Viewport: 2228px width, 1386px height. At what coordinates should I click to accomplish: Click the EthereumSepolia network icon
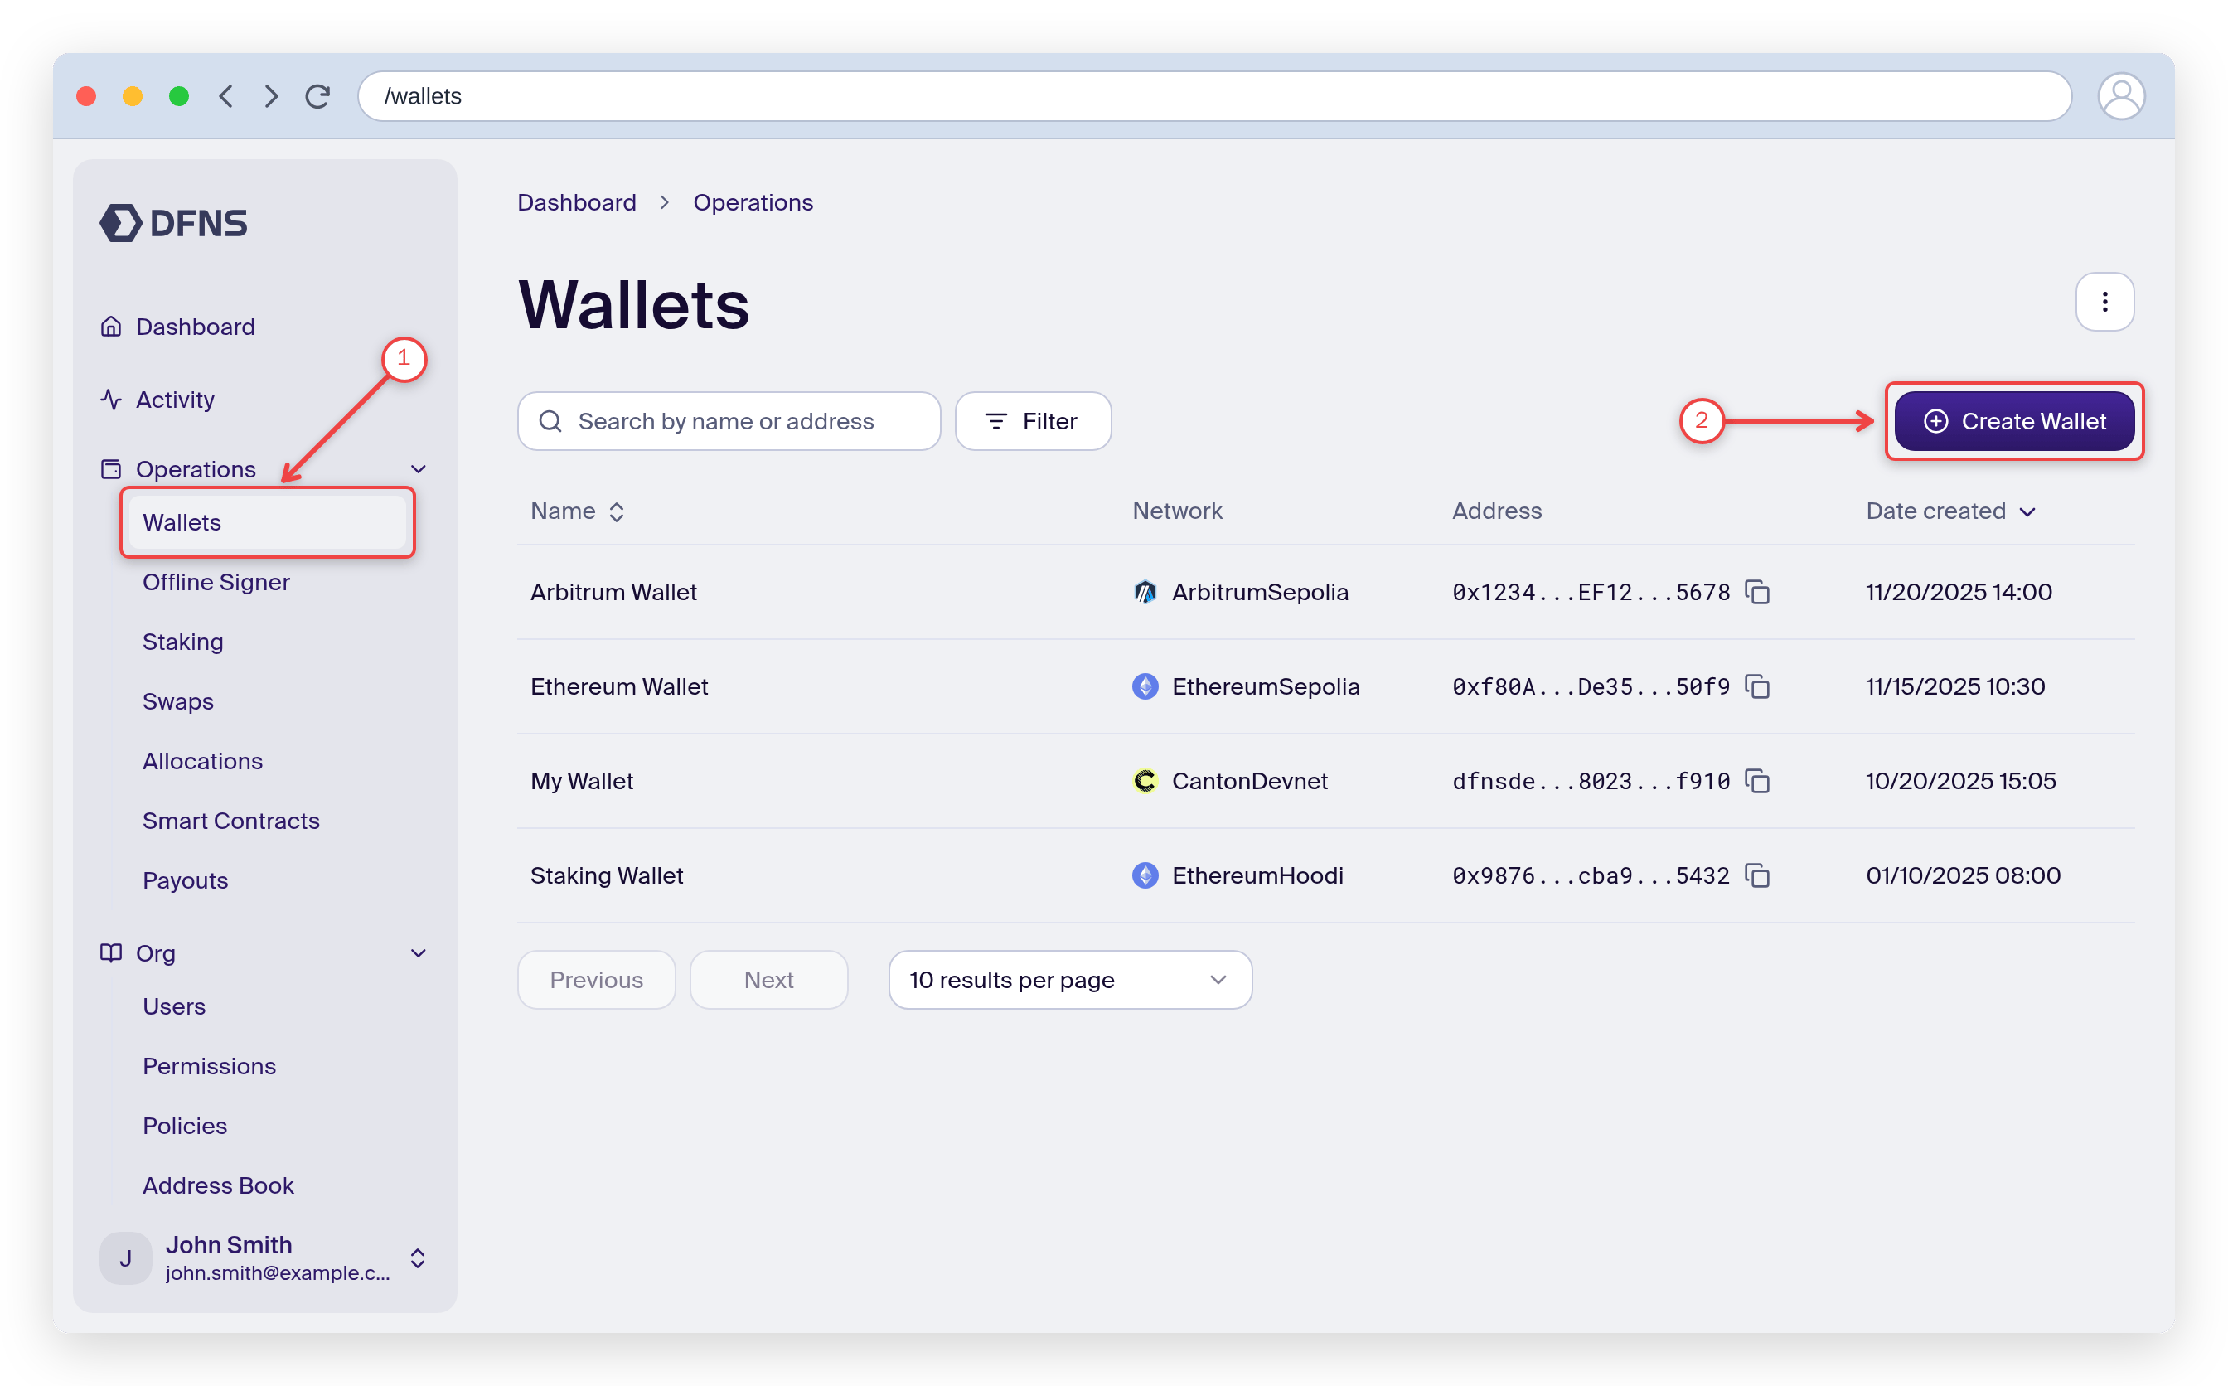coord(1145,686)
